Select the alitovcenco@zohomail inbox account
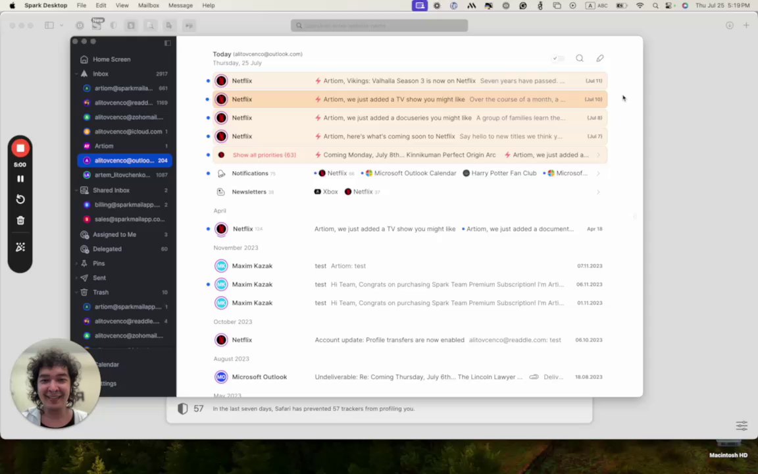The height and width of the screenshot is (474, 758). 125,118
